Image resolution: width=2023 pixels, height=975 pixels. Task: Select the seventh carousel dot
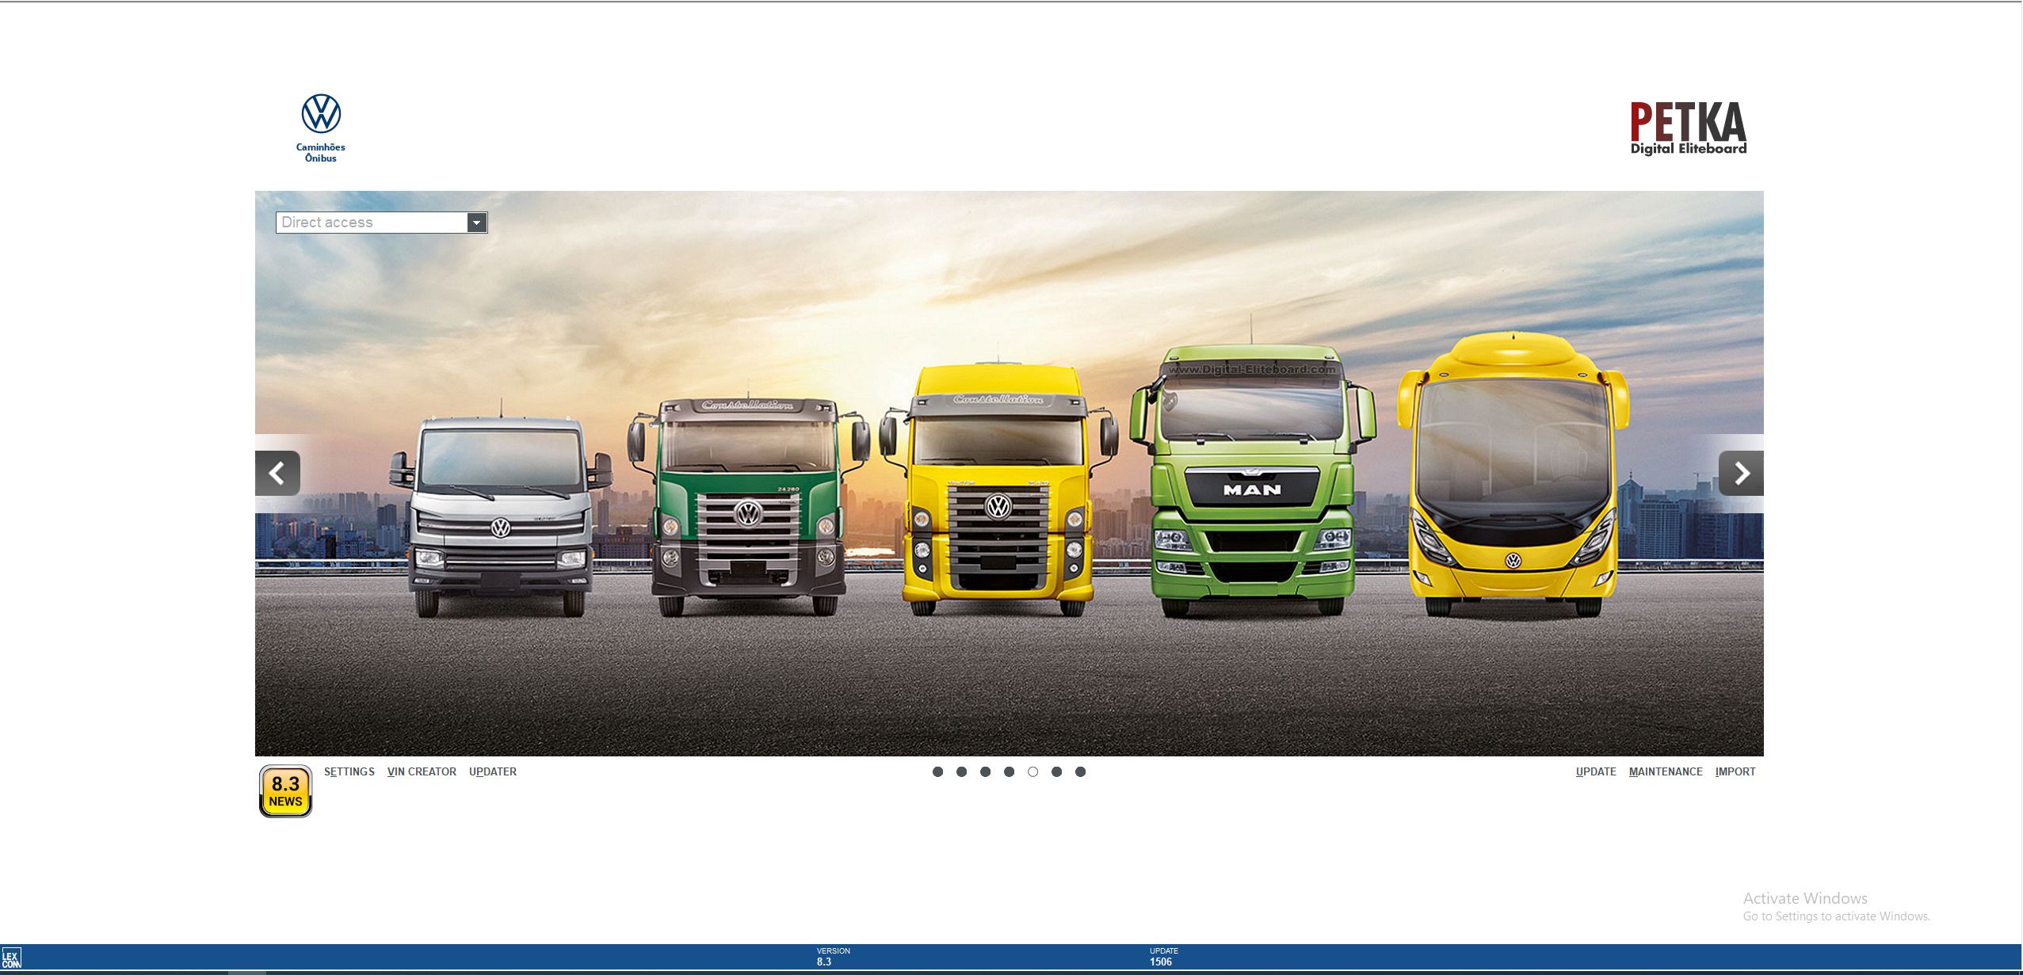coord(1080,771)
